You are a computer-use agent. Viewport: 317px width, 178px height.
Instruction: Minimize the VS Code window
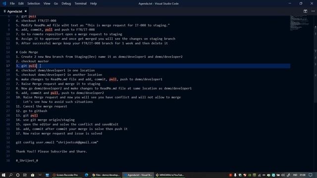pyautogui.click(x=290, y=3)
